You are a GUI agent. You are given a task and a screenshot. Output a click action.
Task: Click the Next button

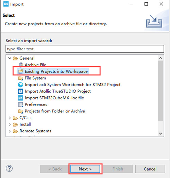(x=85, y=169)
